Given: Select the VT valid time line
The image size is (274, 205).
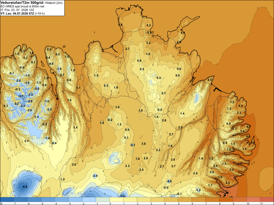Looking at the screenshot, I should point(22,13).
